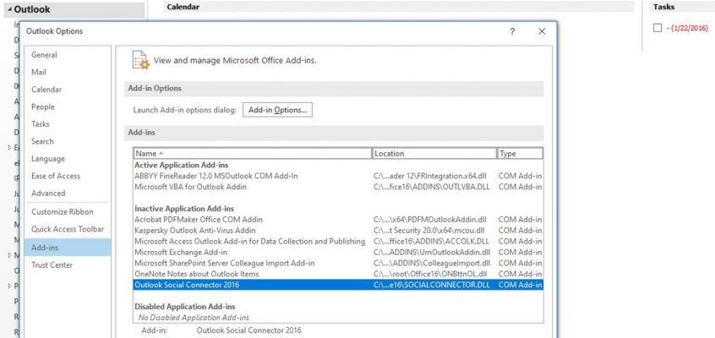The width and height of the screenshot is (715, 338).
Task: Select Acrobat PDFMaker Office COM Addin
Action: pos(338,220)
